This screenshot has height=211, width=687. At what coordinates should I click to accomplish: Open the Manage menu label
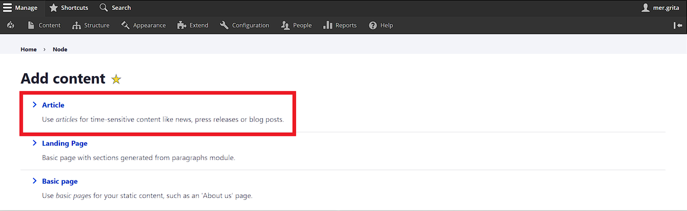click(26, 8)
